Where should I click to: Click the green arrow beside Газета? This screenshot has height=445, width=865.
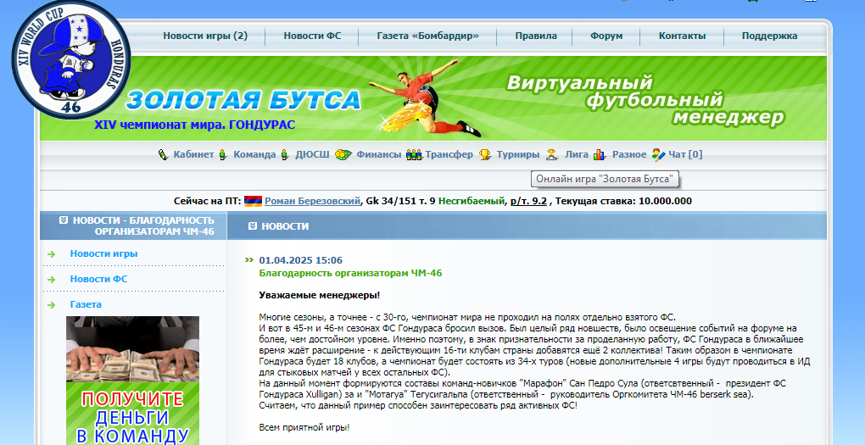click(51, 305)
